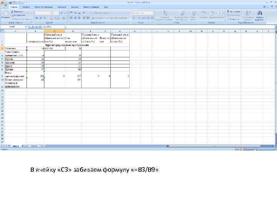Screen dimensions: 277x208
Task: Select the Лист3 sheet tab
Action: (x=34, y=146)
